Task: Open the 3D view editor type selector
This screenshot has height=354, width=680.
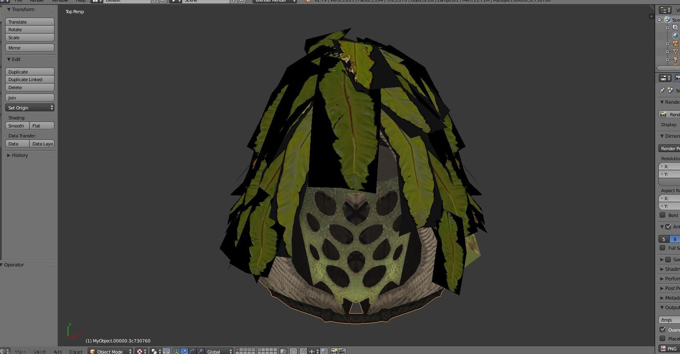Action: (x=5, y=351)
